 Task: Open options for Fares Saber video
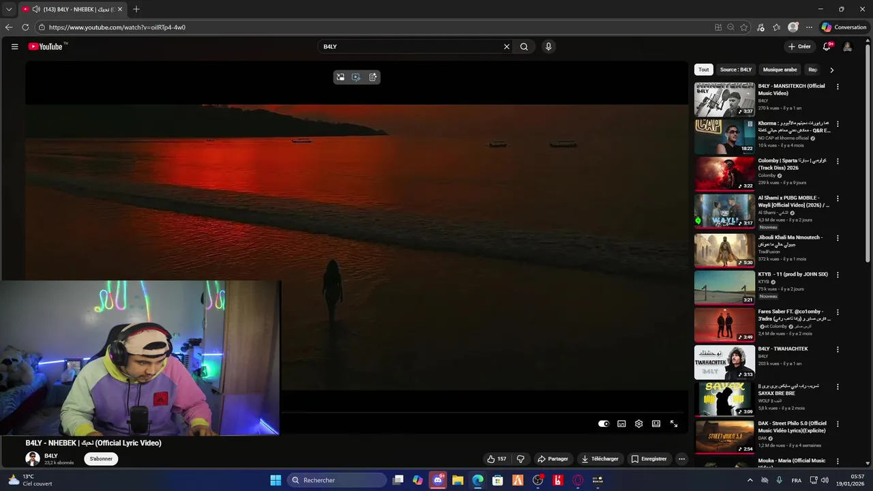pyautogui.click(x=838, y=312)
